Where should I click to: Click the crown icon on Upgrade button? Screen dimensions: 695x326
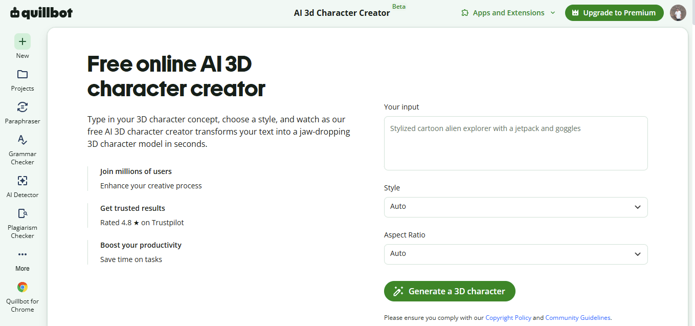pos(575,13)
